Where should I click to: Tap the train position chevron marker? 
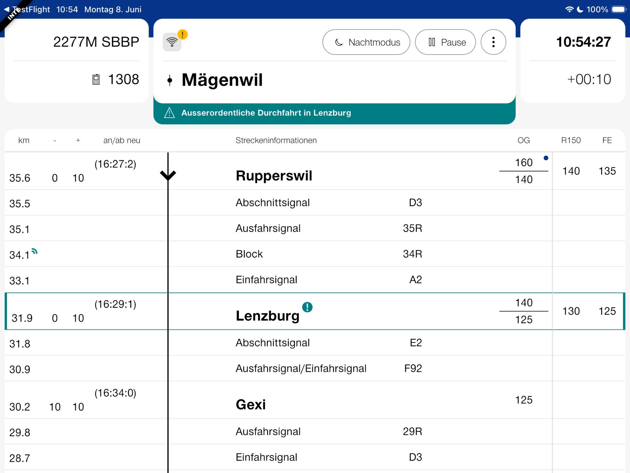pyautogui.click(x=168, y=175)
